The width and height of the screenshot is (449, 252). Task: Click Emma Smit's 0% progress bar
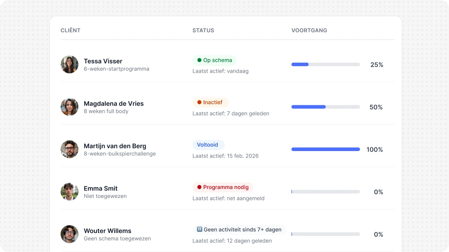325,192
